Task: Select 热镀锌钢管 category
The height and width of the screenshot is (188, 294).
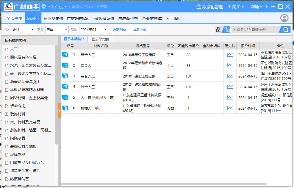Action: tap(19, 179)
